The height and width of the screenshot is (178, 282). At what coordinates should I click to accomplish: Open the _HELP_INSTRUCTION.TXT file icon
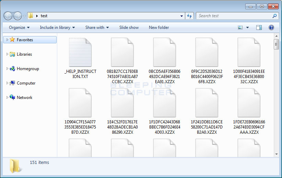80,52
